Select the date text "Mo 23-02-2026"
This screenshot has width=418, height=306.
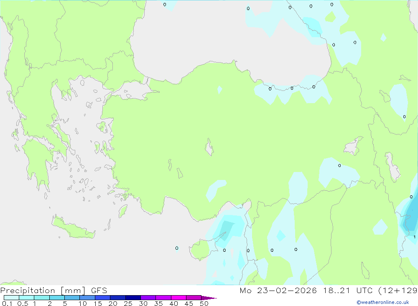pyautogui.click(x=278, y=291)
